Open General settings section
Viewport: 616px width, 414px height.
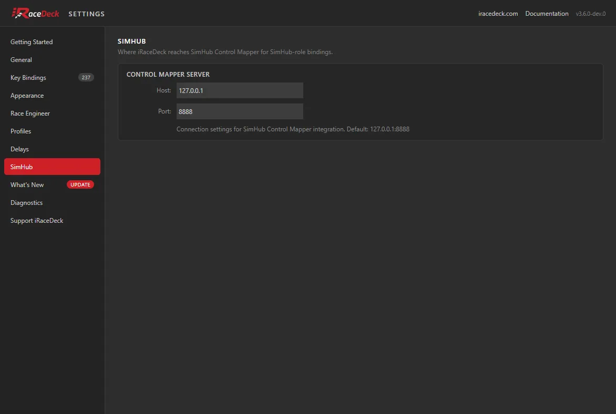[52, 60]
